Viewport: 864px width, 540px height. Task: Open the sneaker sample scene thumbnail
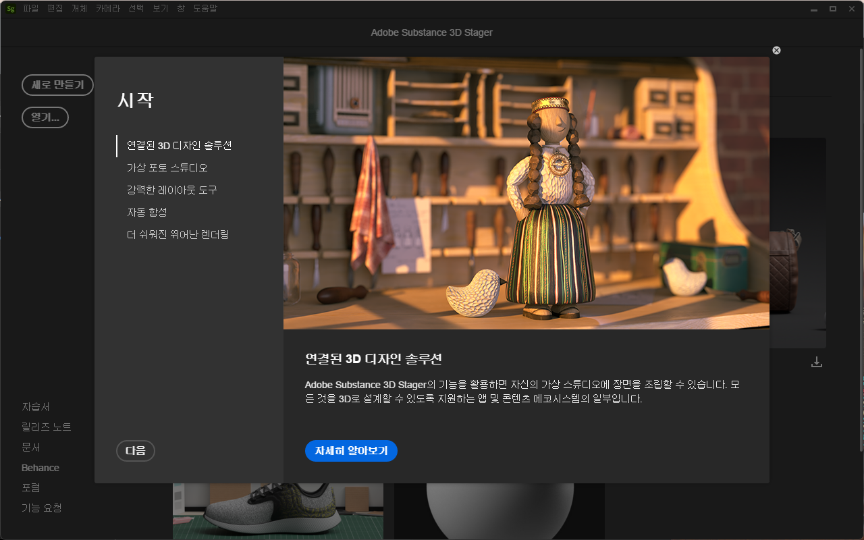pos(278,512)
